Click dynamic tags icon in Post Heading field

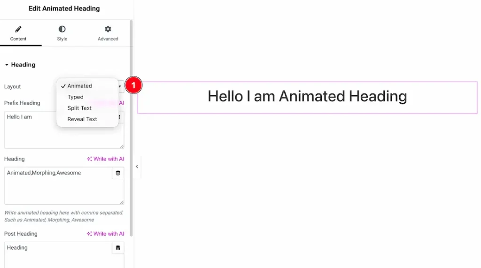(x=118, y=248)
